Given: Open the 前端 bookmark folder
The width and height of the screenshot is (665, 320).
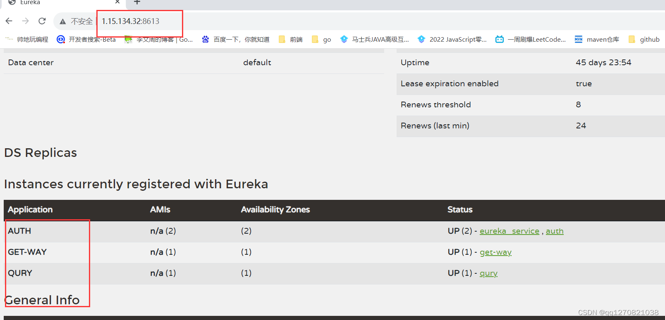Looking at the screenshot, I should coord(290,40).
